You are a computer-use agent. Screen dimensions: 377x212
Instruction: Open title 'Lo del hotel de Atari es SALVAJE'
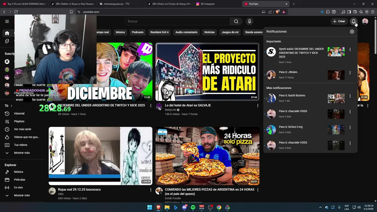coord(188,105)
